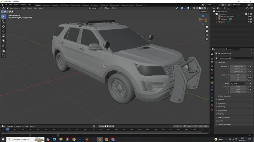Expand the Viewport Display panel
Image resolution: width=254 pixels, height=142 pixels.
[223, 117]
